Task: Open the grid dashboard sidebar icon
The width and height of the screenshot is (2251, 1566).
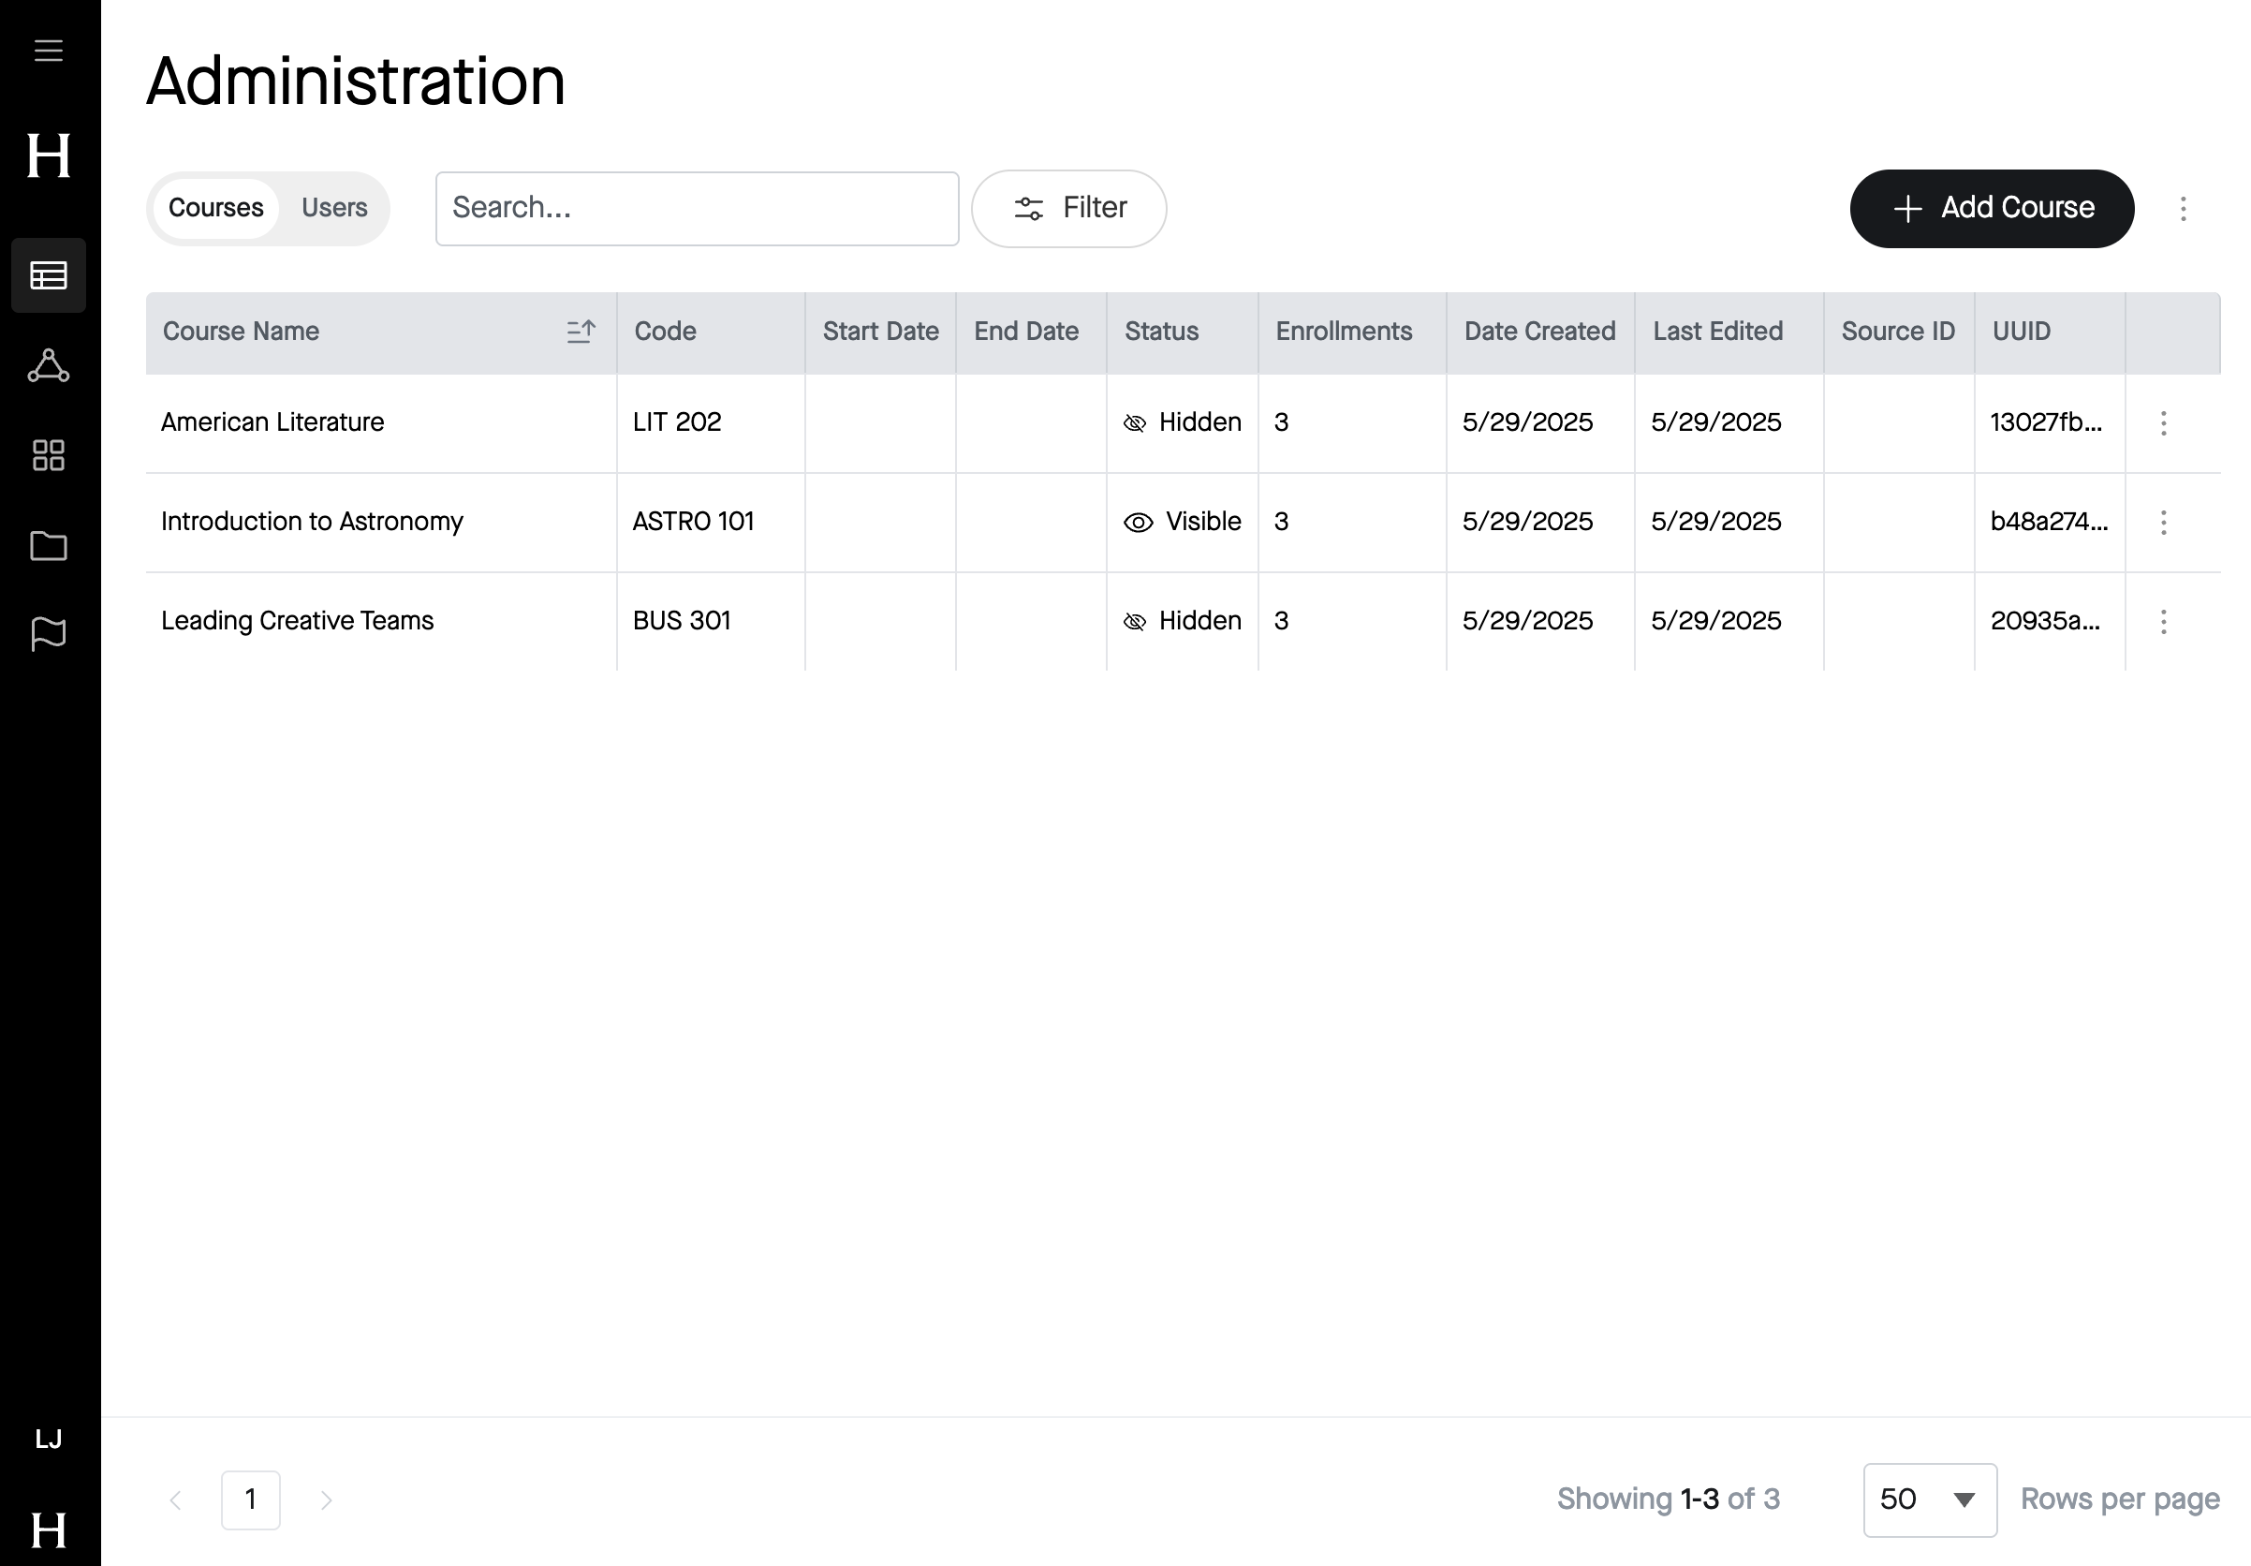Action: [48, 455]
